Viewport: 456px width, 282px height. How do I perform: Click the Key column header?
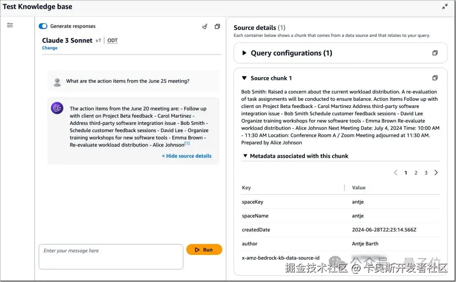tap(246, 188)
